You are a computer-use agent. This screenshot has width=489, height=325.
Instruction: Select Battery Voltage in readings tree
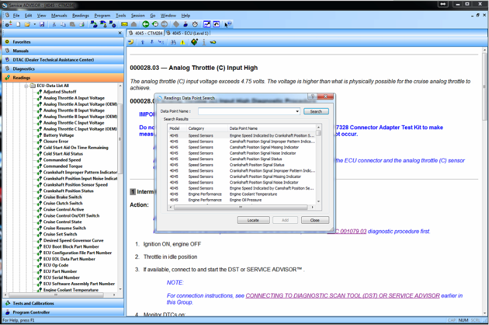(x=58, y=135)
